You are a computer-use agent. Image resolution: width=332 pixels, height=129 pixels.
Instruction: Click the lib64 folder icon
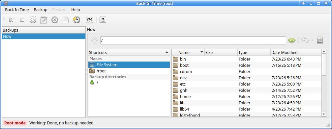click(175, 109)
